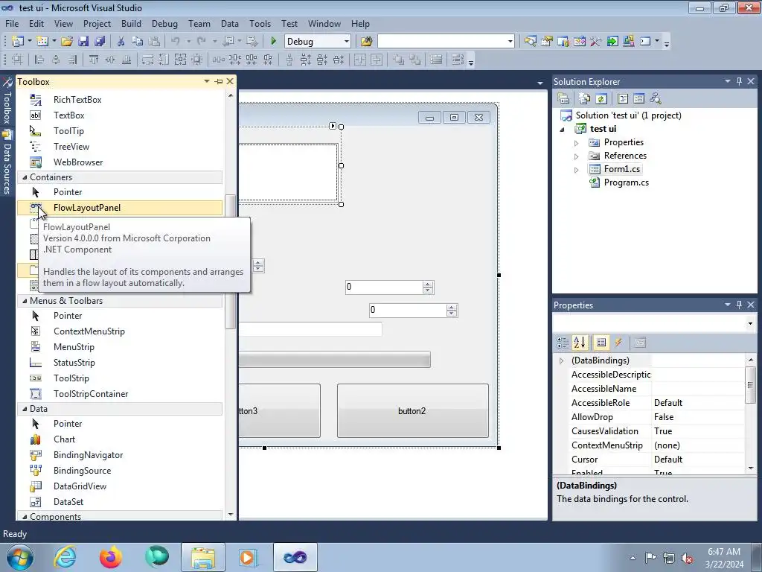Click Refresh icon in Solution Explorer

[601, 99]
